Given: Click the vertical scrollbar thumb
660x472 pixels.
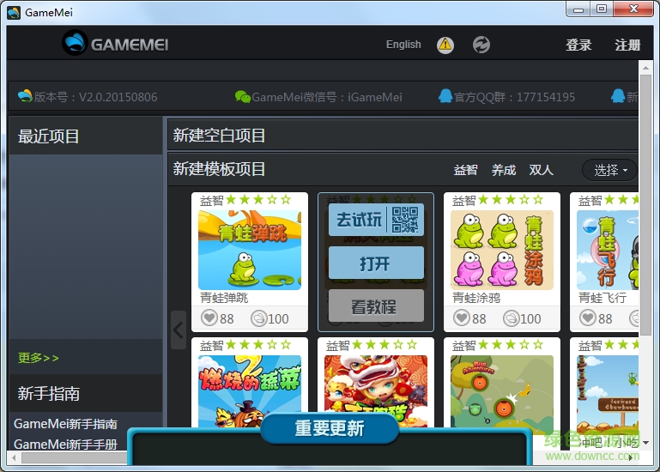Looking at the screenshot, I should pos(645,204).
